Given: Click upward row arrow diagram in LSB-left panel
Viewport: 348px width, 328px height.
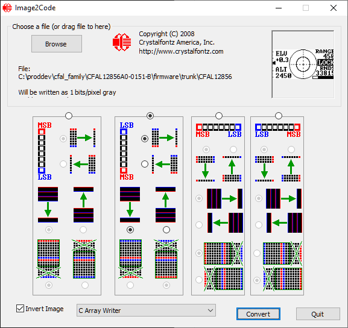Looking at the screenshot, I should [291, 169].
